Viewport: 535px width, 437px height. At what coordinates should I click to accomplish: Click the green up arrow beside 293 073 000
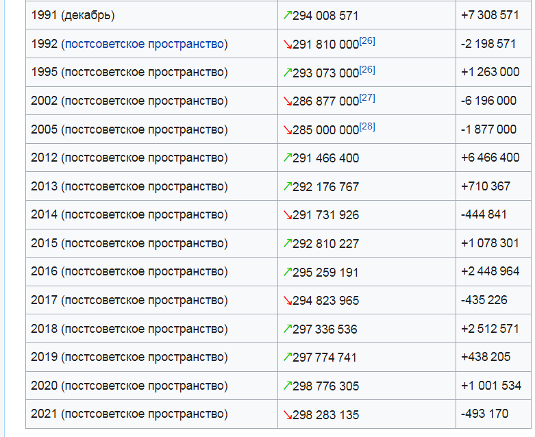pos(287,72)
